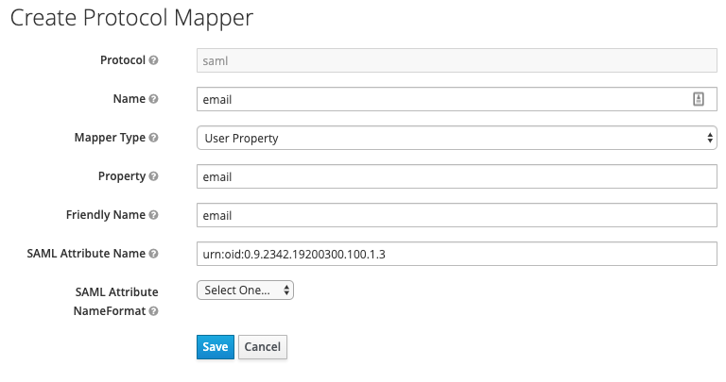The width and height of the screenshot is (726, 382).
Task: Cancel creating the protocol mapper
Action: (263, 347)
